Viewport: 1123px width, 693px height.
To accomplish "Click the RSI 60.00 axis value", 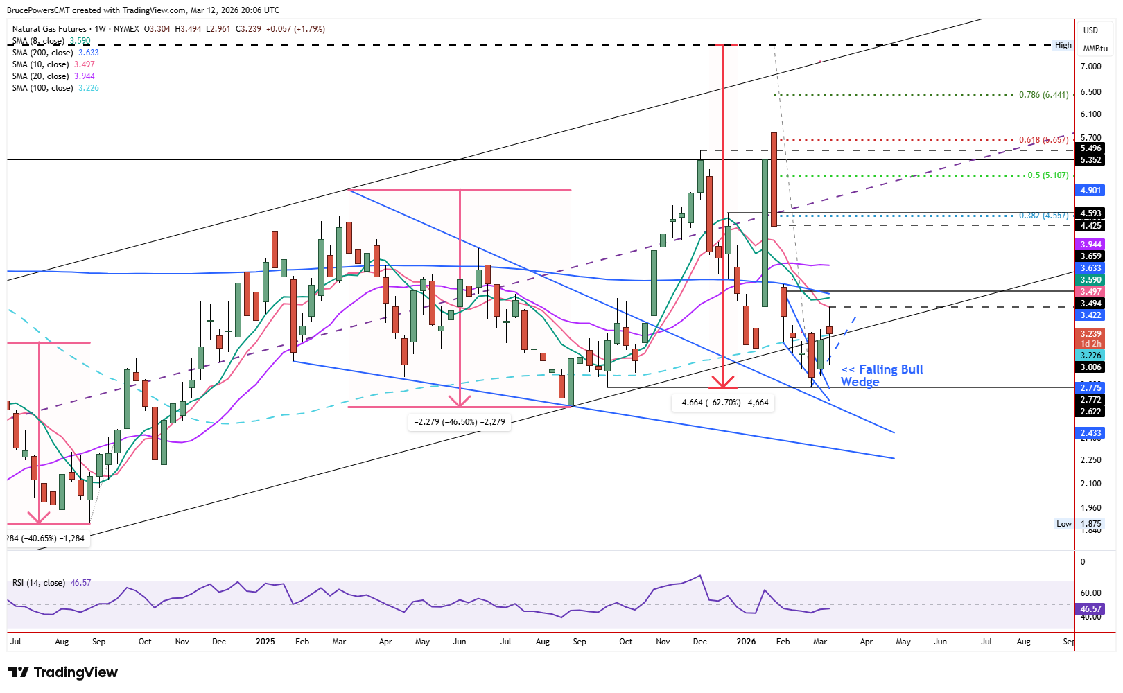I will (1090, 593).
